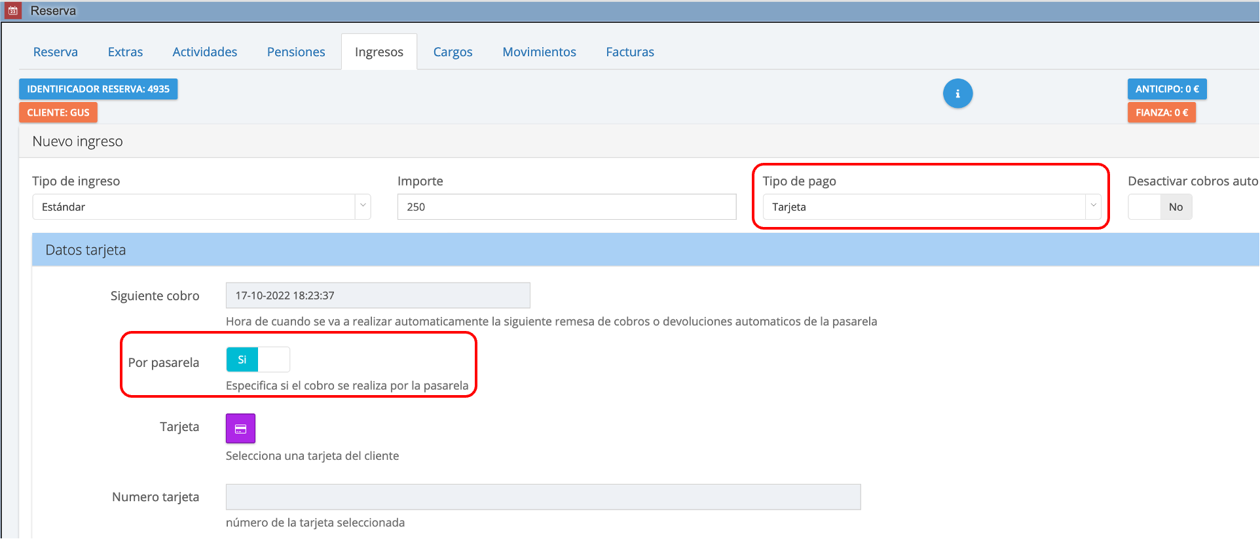Select the Pensiones tab
Viewport: 1260px width, 539px height.
tap(296, 52)
